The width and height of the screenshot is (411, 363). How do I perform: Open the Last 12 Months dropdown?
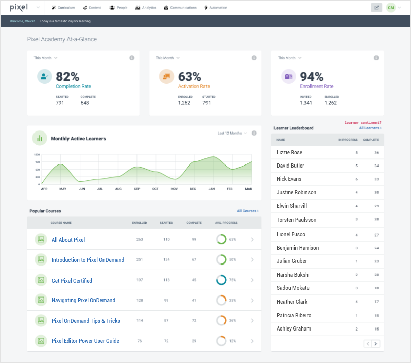[x=232, y=133]
